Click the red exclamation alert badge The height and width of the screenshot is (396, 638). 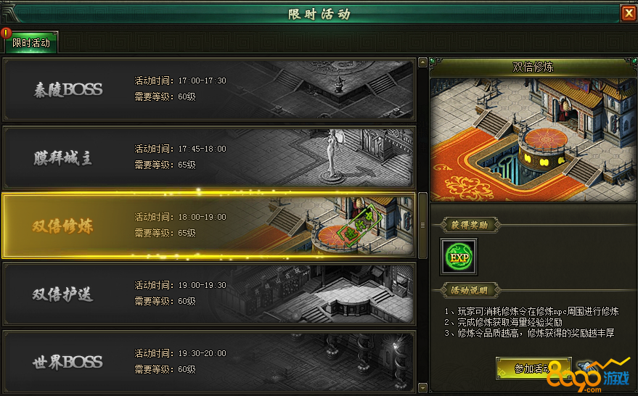pyautogui.click(x=6, y=33)
